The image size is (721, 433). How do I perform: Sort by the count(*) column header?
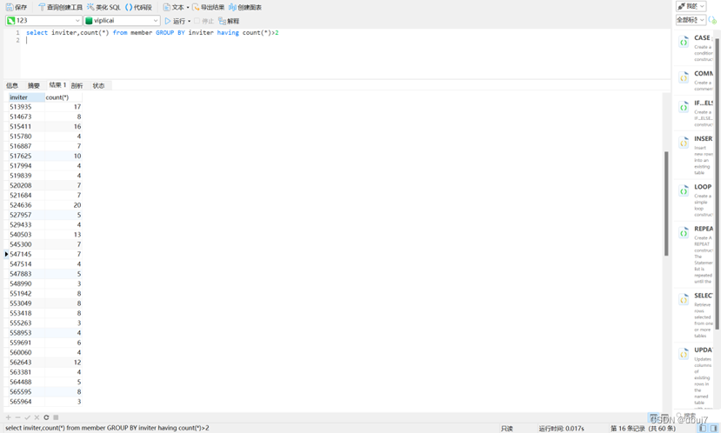click(63, 97)
